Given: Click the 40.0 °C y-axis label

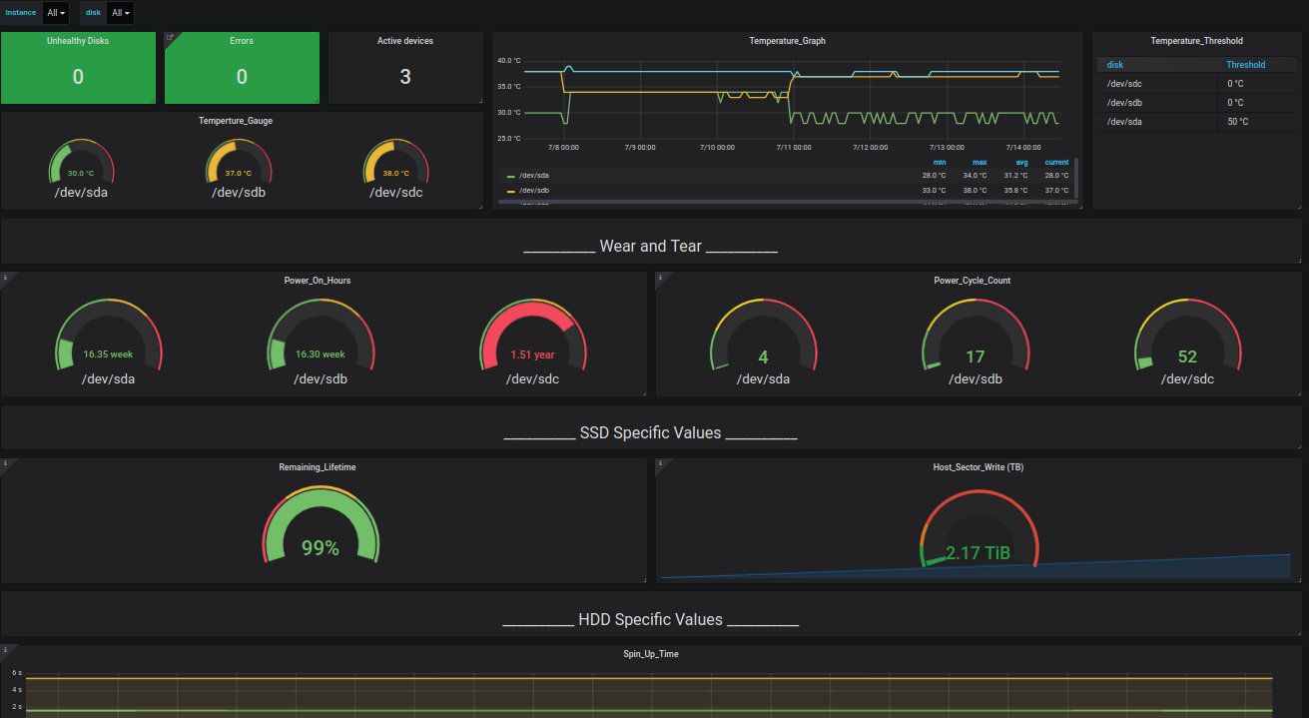Looking at the screenshot, I should tap(509, 60).
